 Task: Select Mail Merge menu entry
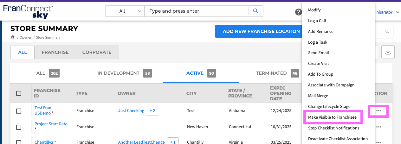[318, 96]
